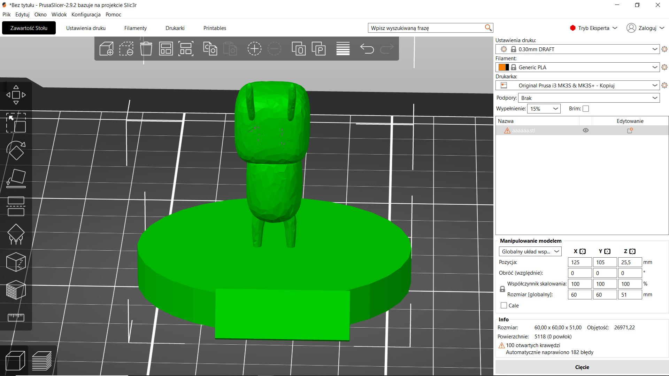Click the Split to parts icon
669x376 pixels.
[x=318, y=49]
